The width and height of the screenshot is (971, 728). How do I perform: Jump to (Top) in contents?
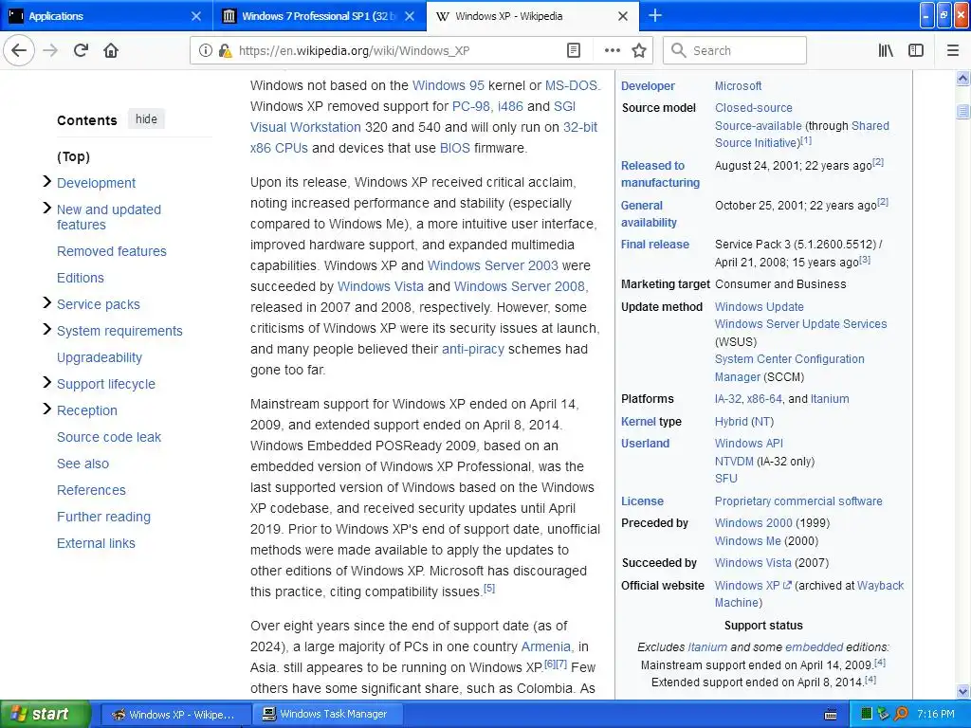[73, 156]
